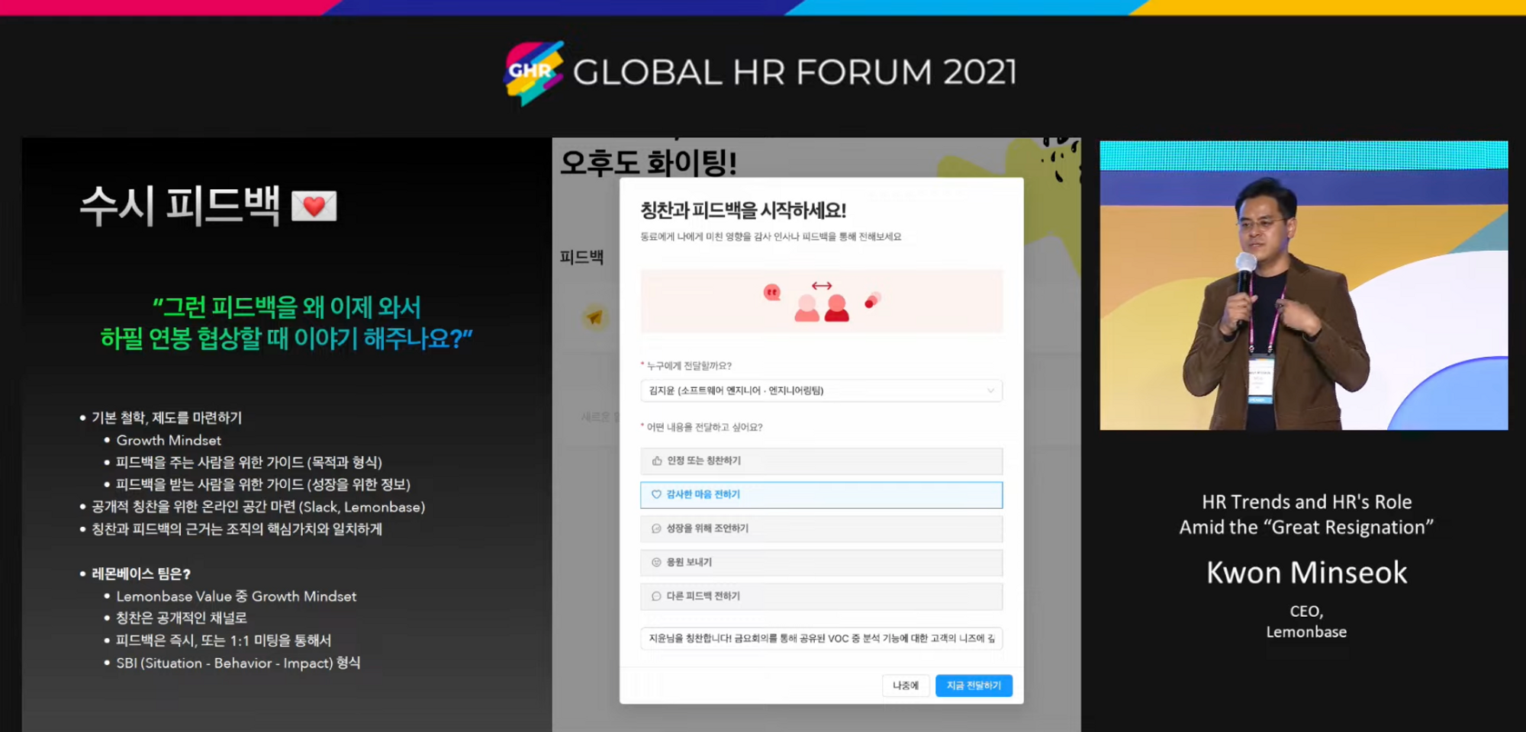This screenshot has width=1526, height=732.
Task: Click smiley icon in 응원 보내기
Action: (656, 563)
